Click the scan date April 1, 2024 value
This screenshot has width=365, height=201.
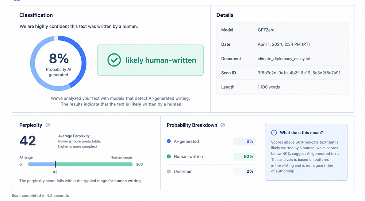tap(284, 44)
